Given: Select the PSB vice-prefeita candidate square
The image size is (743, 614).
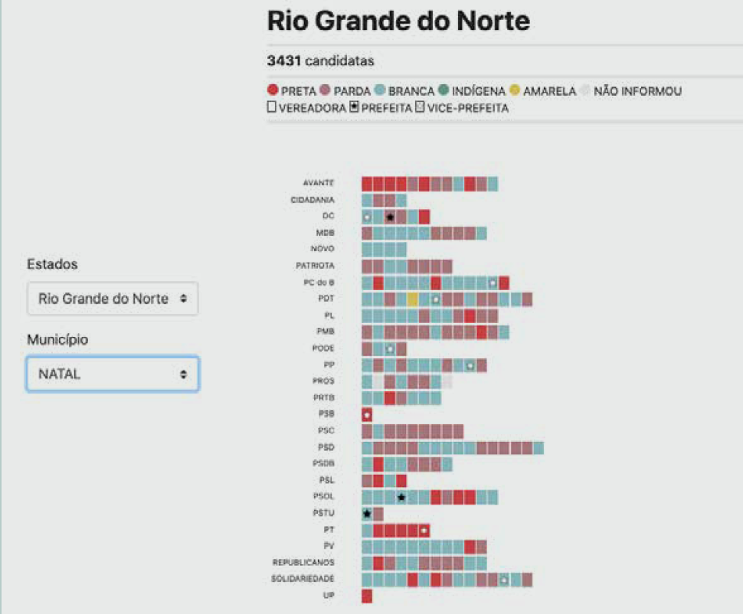Looking at the screenshot, I should pyautogui.click(x=367, y=415).
